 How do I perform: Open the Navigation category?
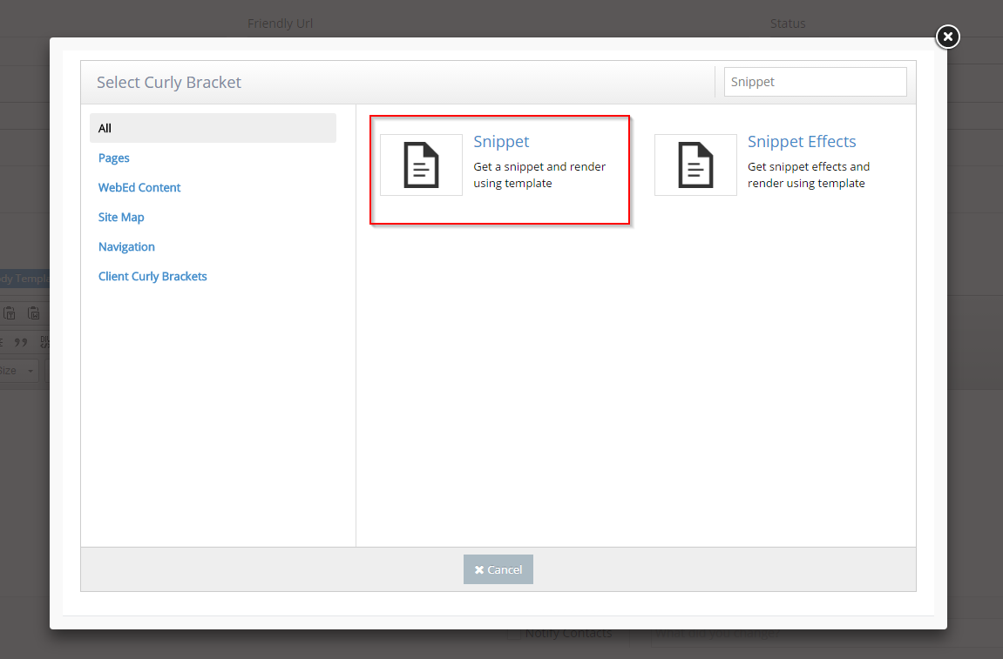126,246
